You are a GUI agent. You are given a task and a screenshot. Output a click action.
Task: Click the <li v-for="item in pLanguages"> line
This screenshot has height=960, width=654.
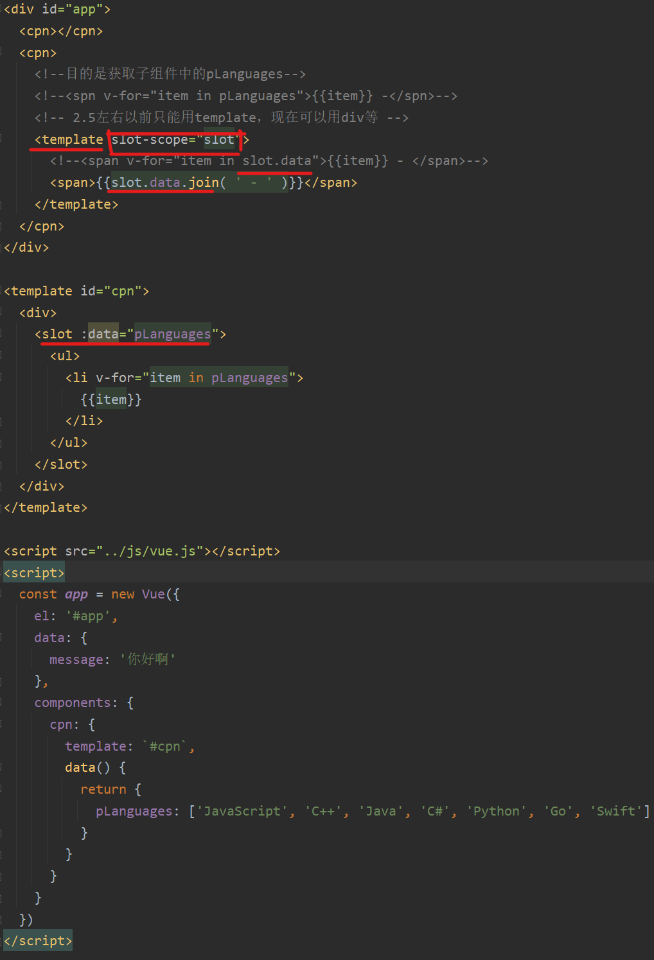pyautogui.click(x=184, y=378)
